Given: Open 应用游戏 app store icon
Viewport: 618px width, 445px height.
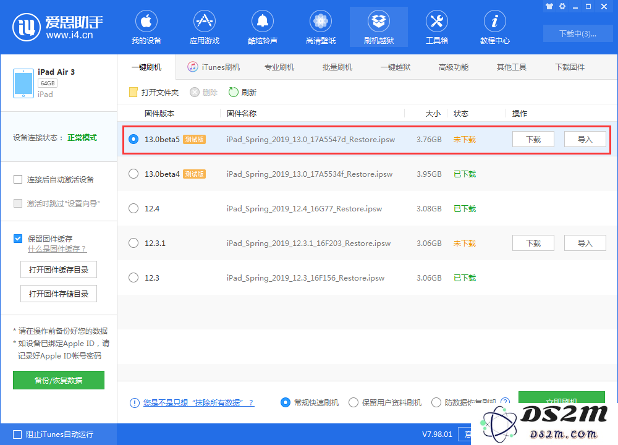Looking at the screenshot, I should pyautogui.click(x=204, y=21).
